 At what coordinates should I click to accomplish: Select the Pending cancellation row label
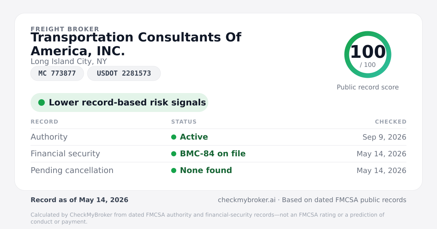(72, 170)
